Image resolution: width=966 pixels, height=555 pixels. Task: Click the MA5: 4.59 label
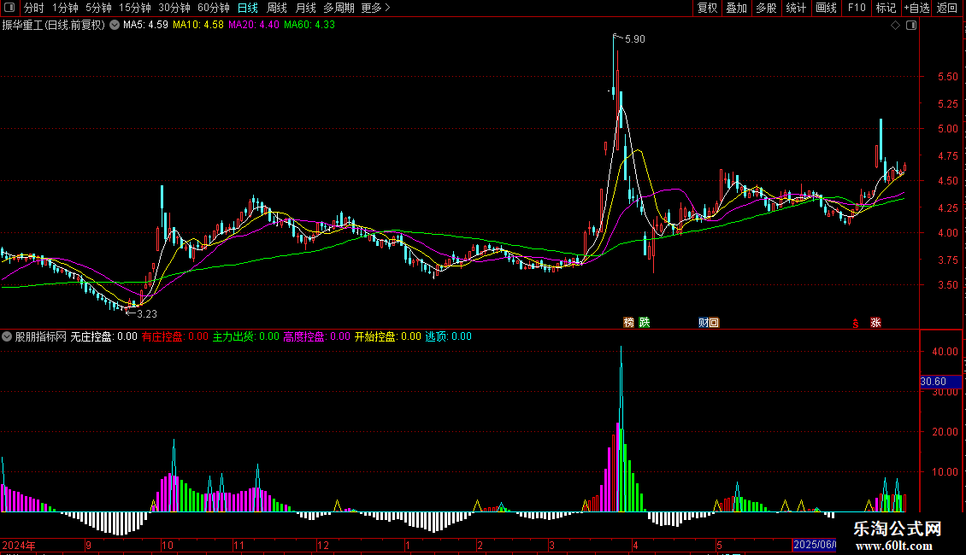pos(145,25)
